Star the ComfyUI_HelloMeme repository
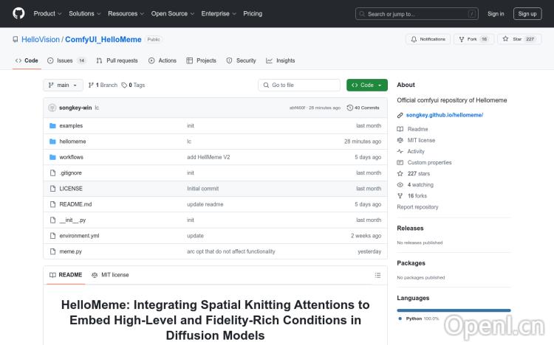The image size is (554, 345). (514, 39)
